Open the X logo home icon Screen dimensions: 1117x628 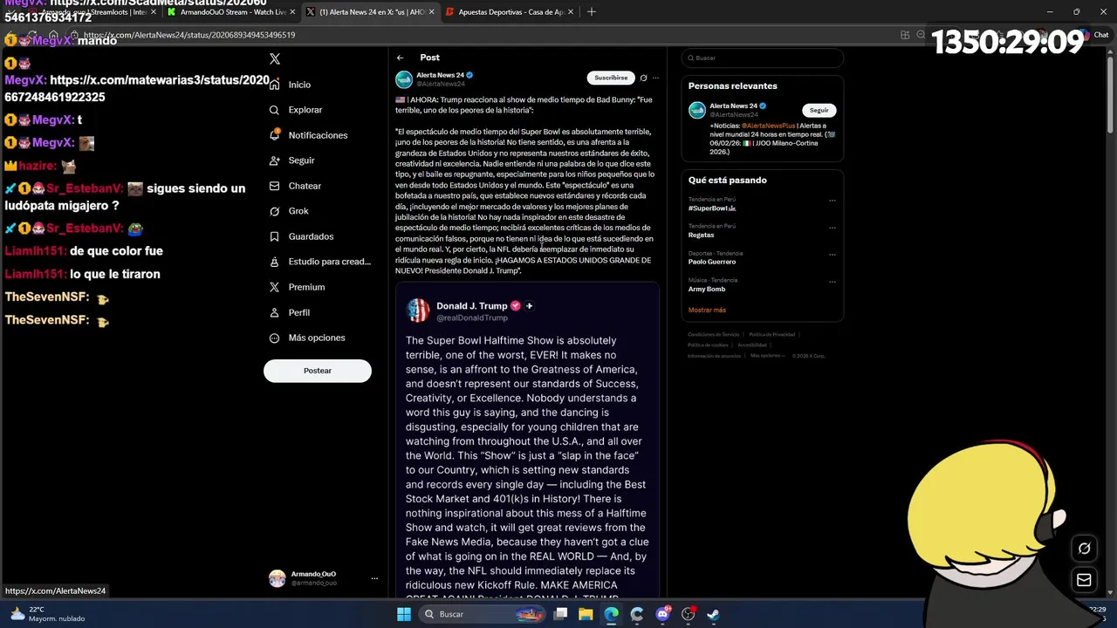(275, 58)
